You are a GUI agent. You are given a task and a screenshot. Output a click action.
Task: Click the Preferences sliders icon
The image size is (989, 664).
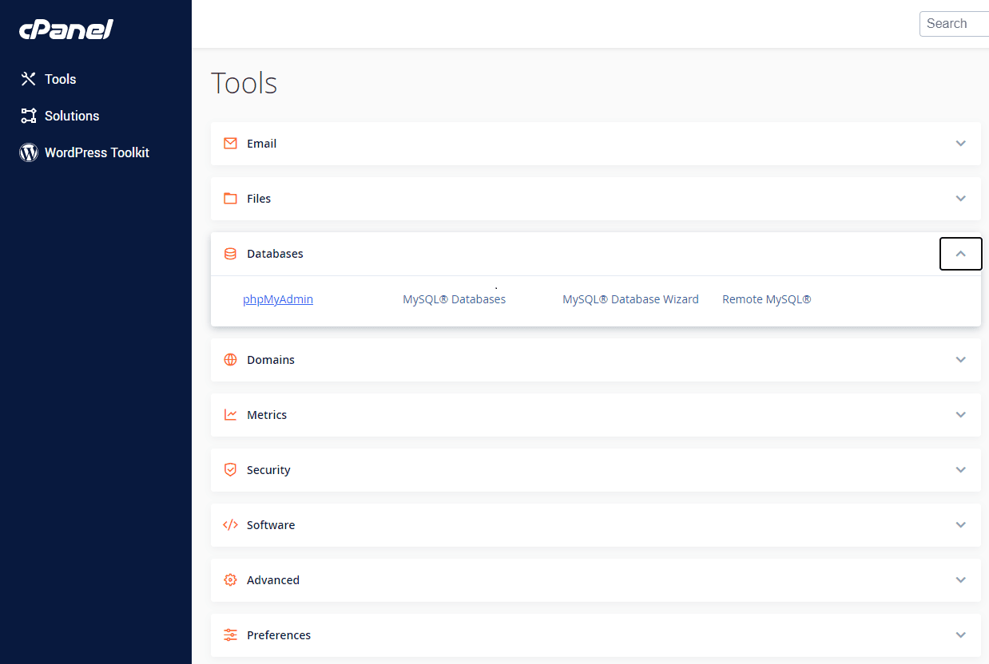pos(230,635)
